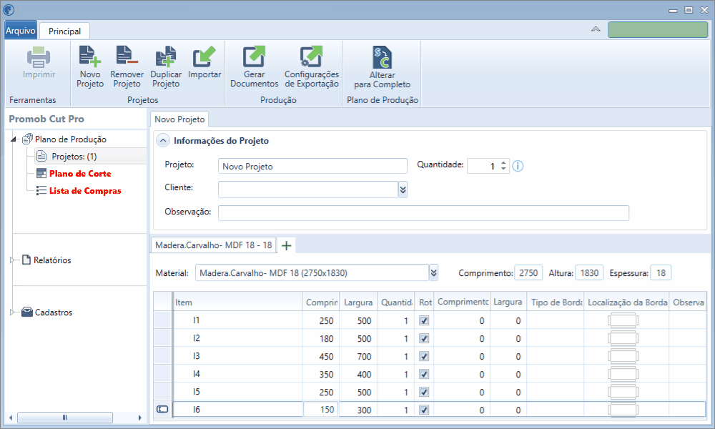715x429 pixels.
Task: Toggle rotation checkbox for item I2
Action: 424,338
